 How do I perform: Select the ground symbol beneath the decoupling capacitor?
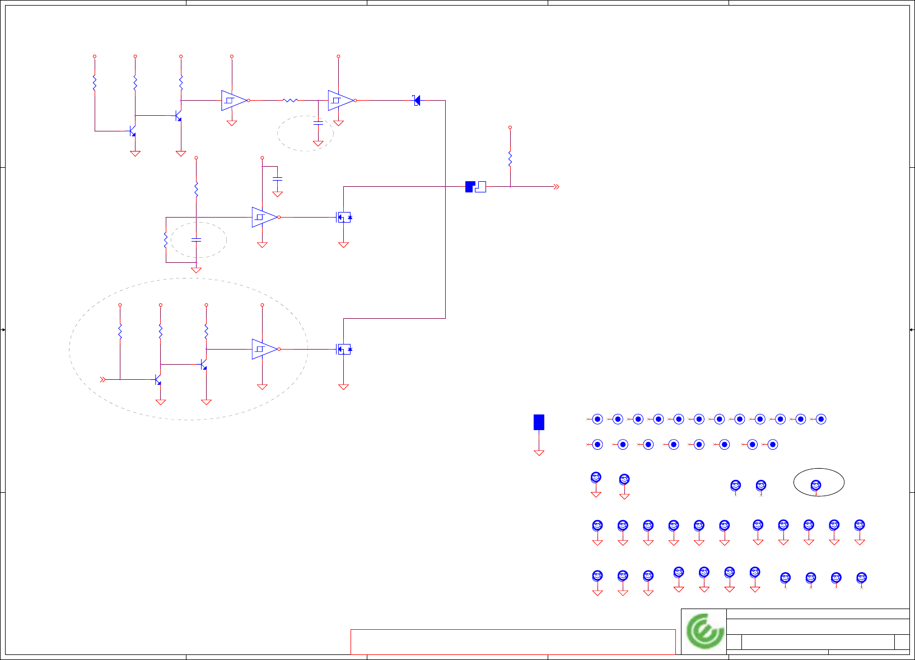click(x=277, y=194)
